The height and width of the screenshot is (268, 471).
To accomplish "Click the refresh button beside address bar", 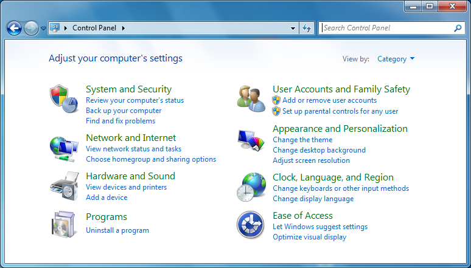I will 307,28.
